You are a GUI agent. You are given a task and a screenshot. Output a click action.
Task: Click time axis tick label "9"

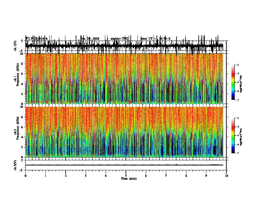pyautogui.click(x=206, y=176)
